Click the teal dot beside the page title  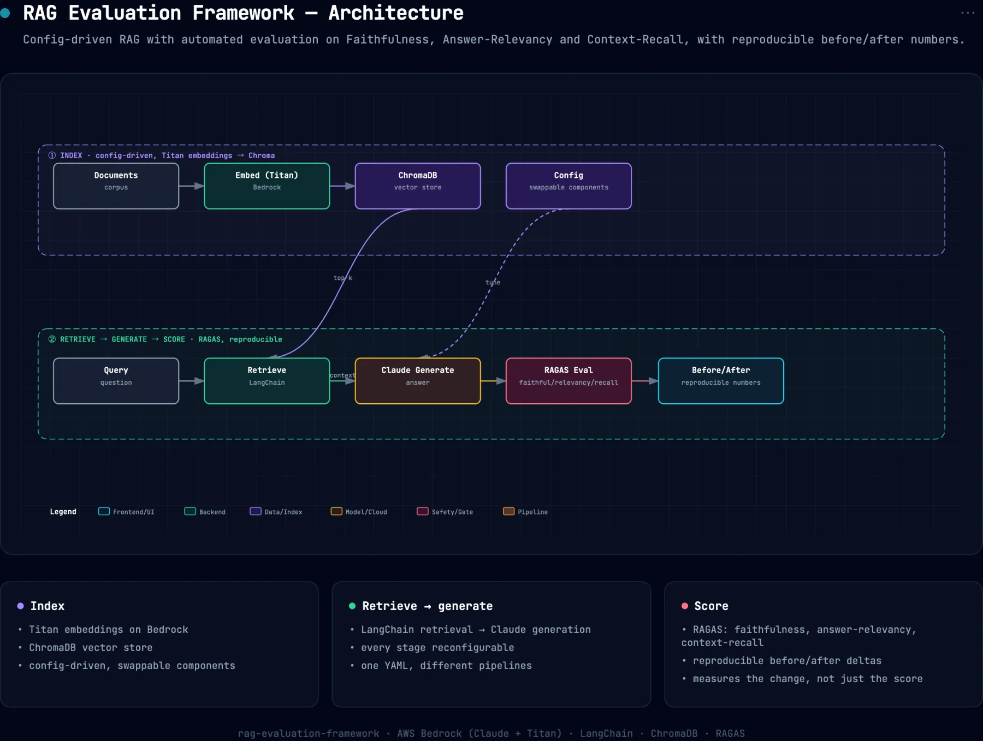click(5, 13)
